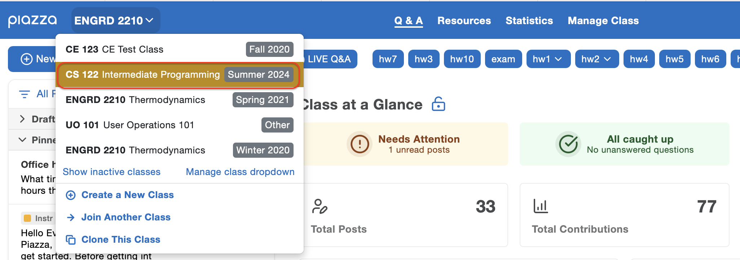The width and height of the screenshot is (740, 260).
Task: Open Manage class dropdown link
Action: [x=240, y=172]
